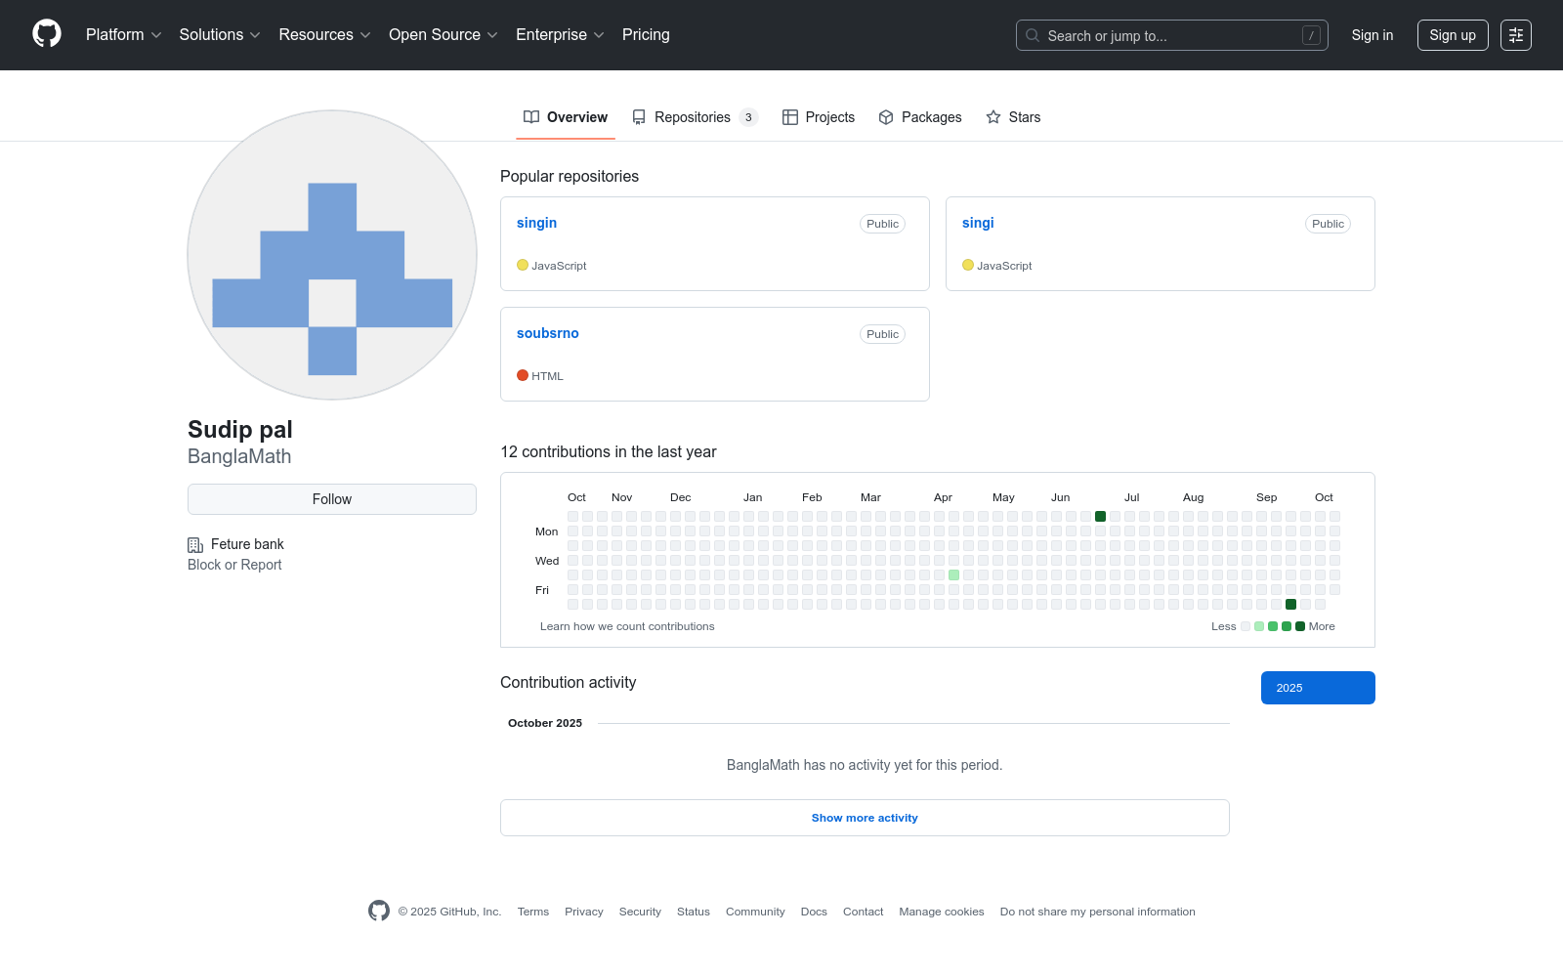The image size is (1563, 977).
Task: Open the Terms footer link
Action: [x=533, y=912]
